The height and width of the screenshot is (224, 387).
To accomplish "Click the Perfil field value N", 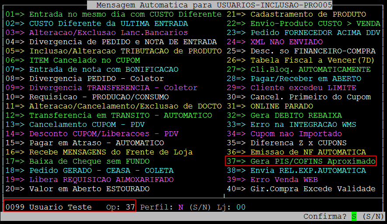I will pos(181,207).
